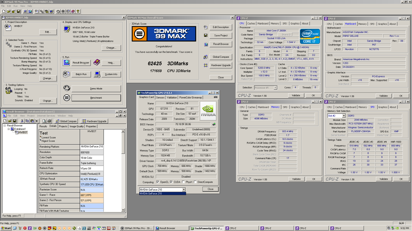This screenshot has width=412, height=231.
Task: Click Help button in Run section
Action: 111,63
